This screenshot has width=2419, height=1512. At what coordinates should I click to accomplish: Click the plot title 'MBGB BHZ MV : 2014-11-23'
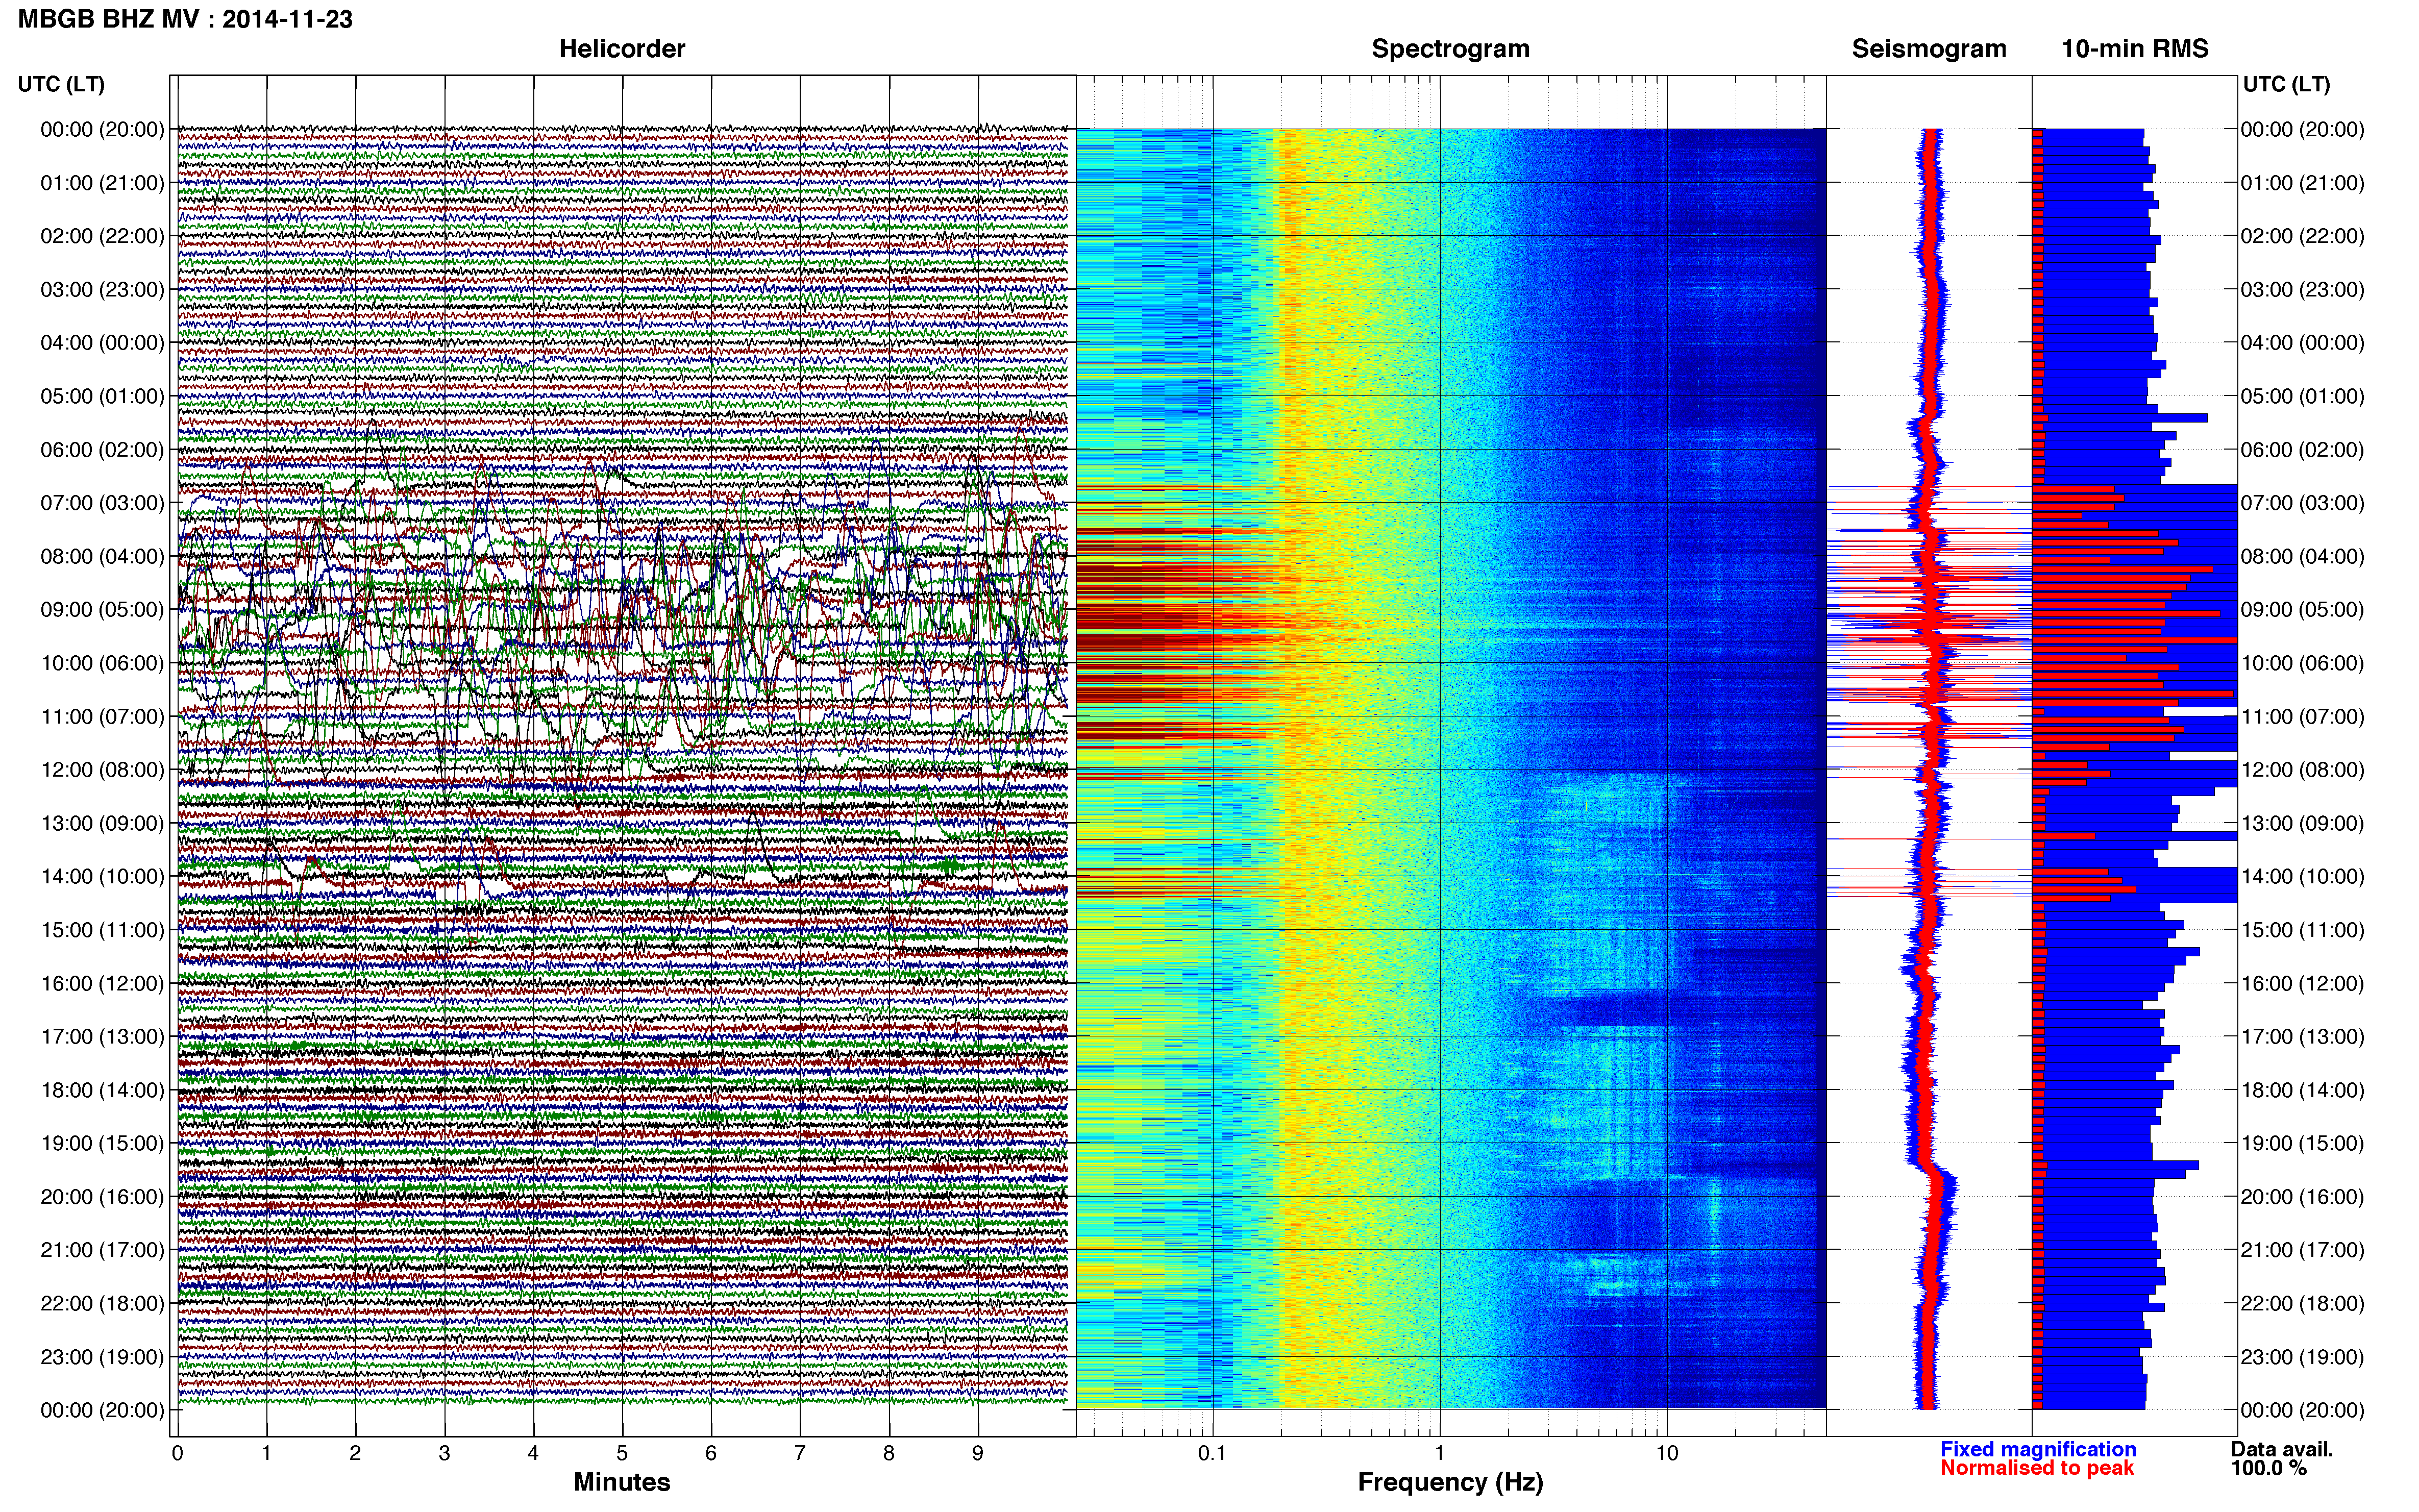(x=185, y=19)
